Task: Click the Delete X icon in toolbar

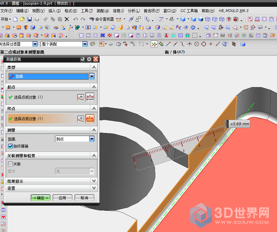Action: (67, 19)
